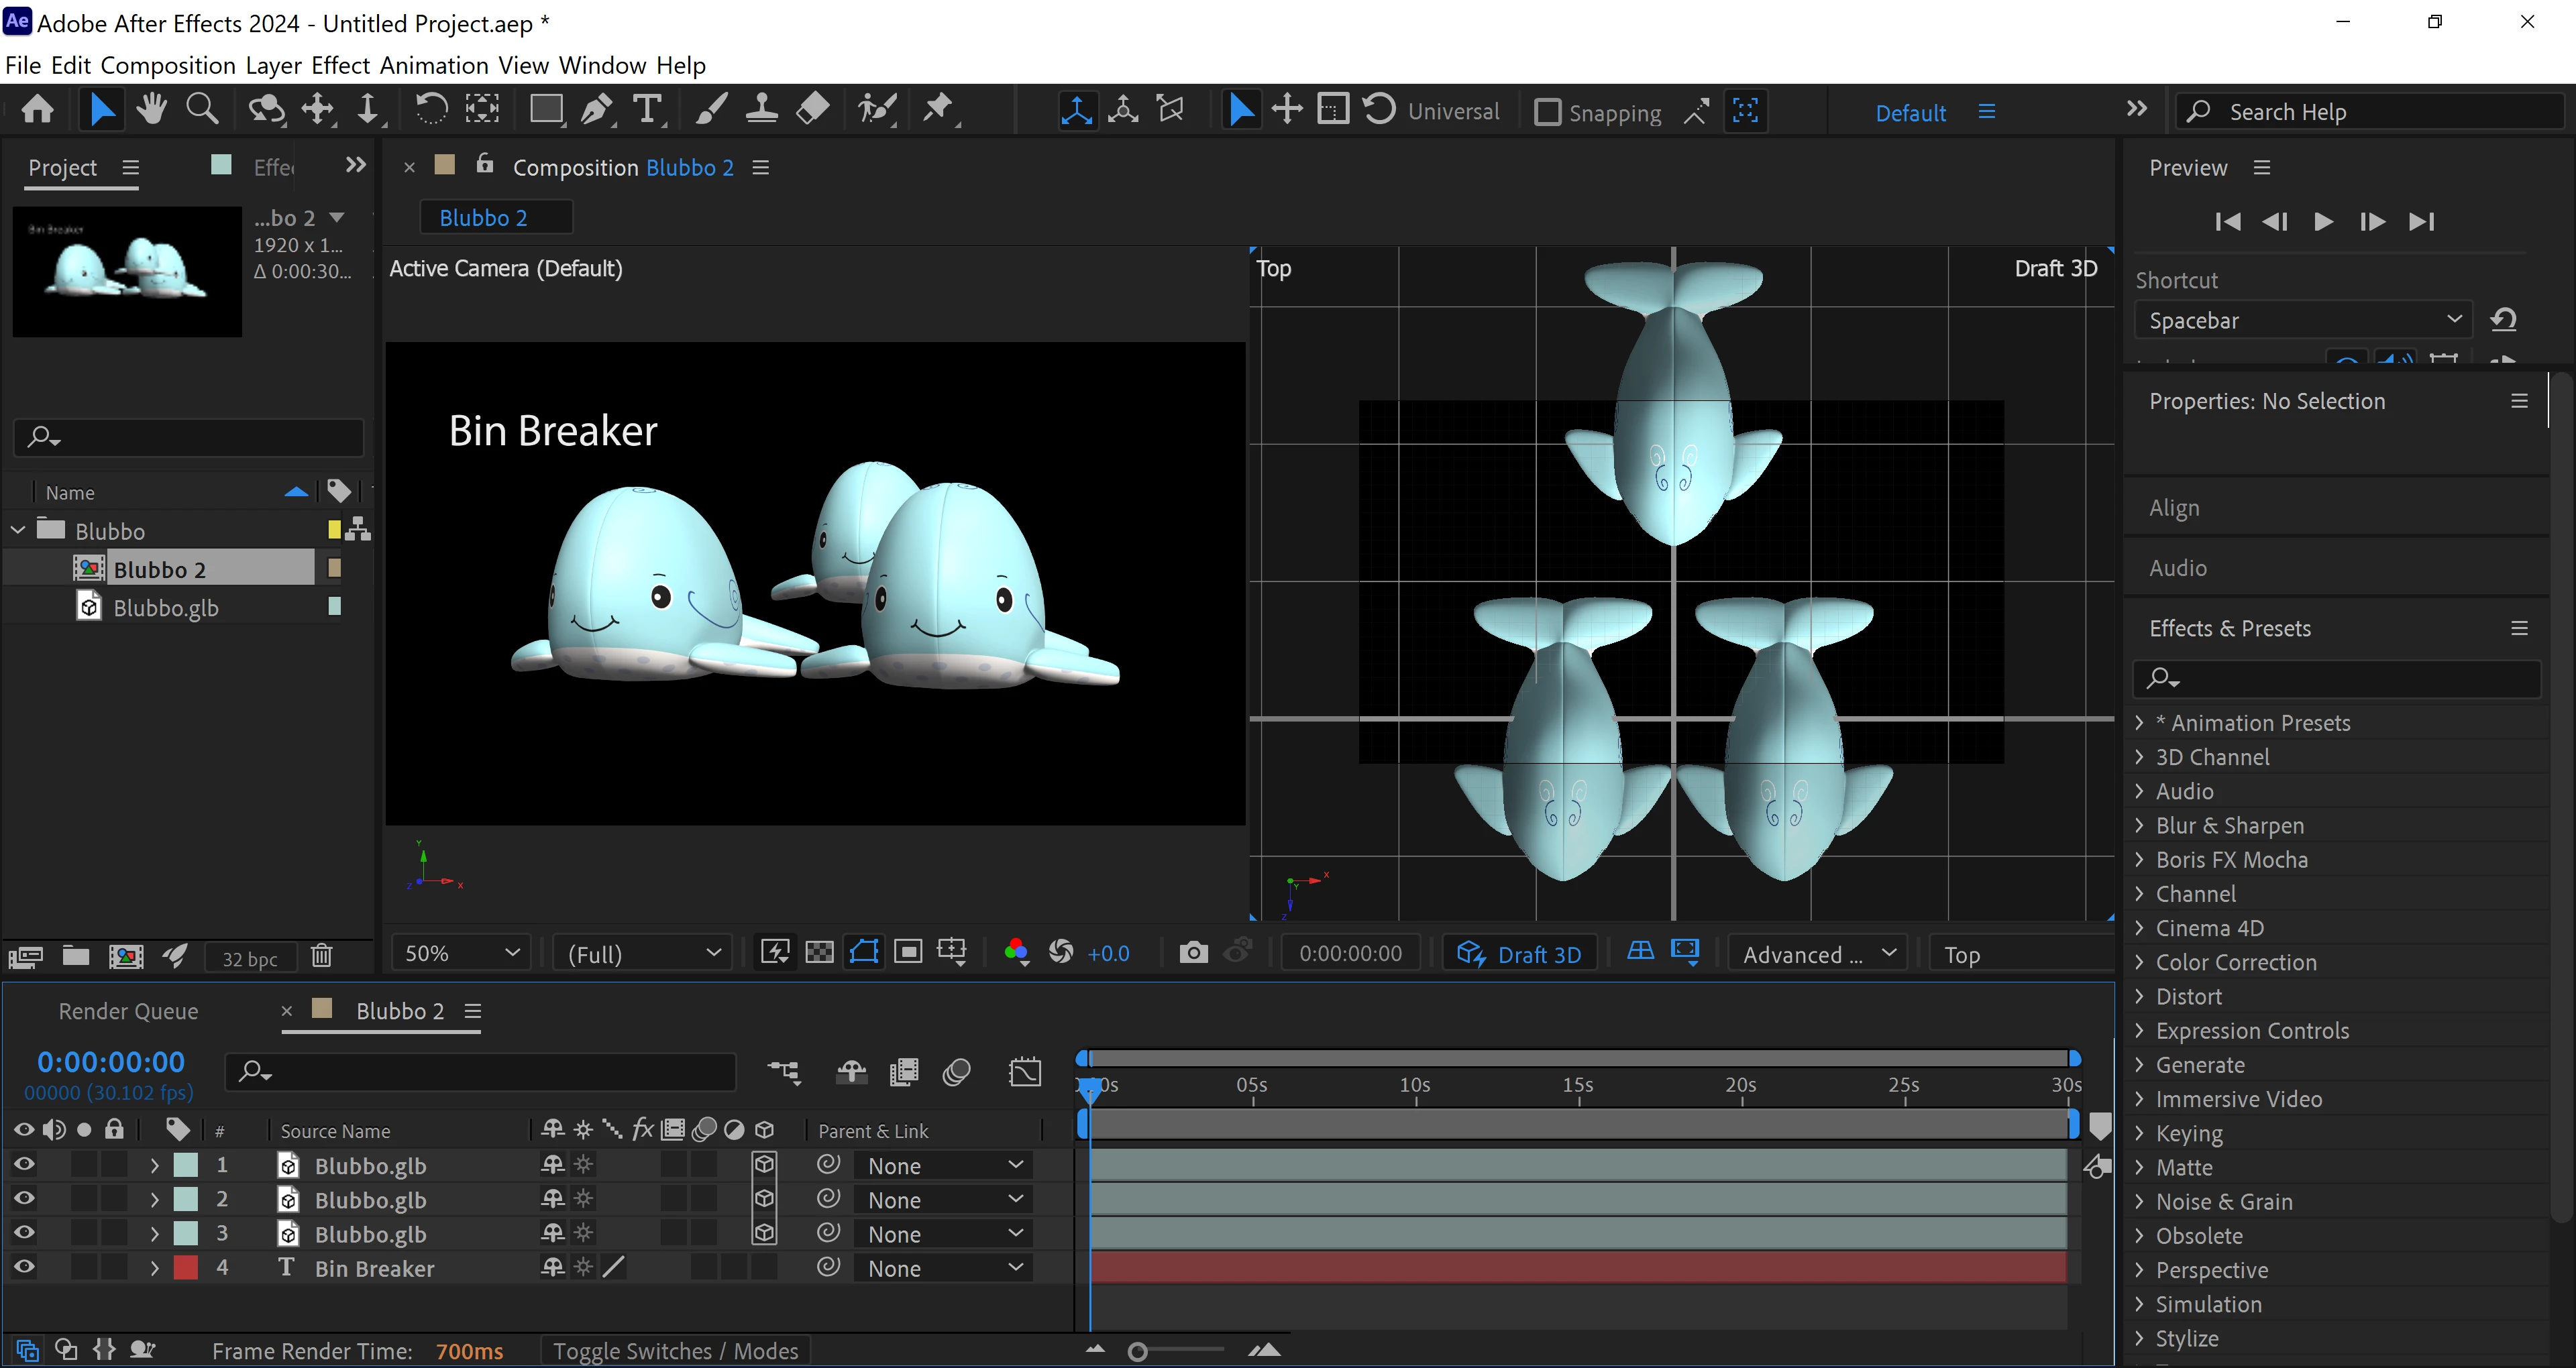
Task: Select the Hand tool
Action: [151, 109]
